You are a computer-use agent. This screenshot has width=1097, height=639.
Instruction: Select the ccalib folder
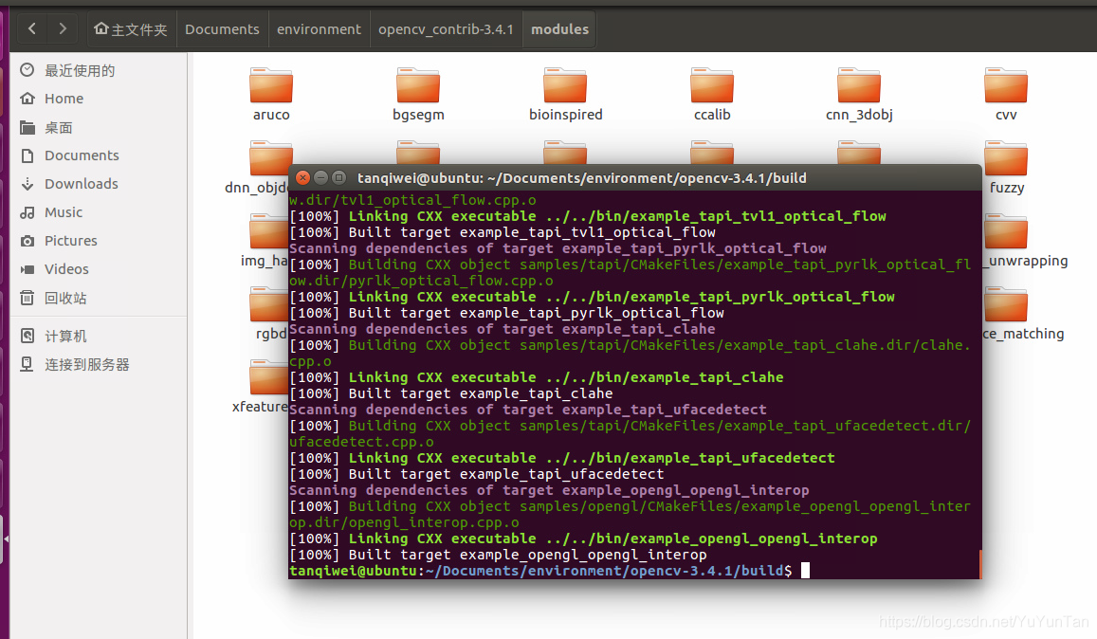712,94
